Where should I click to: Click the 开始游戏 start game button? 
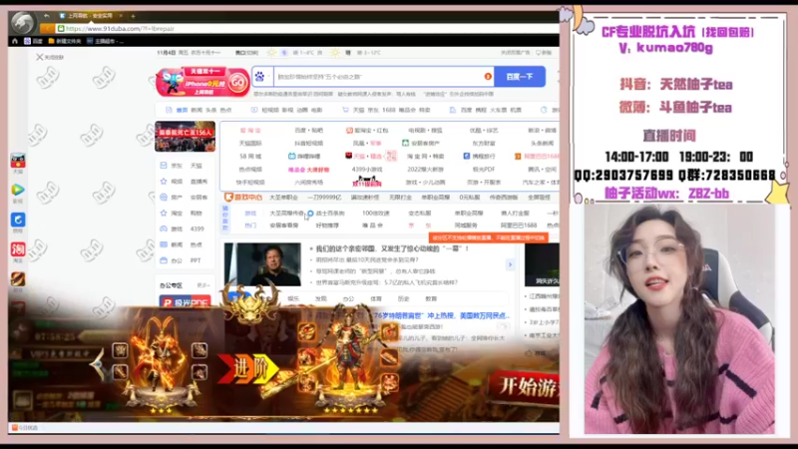pyautogui.click(x=525, y=387)
